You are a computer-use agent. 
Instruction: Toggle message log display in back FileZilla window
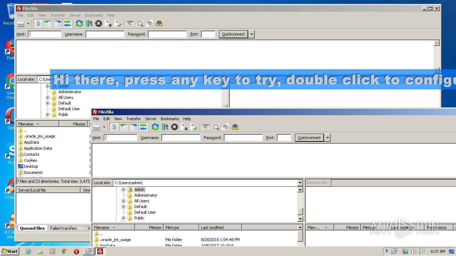[x=38, y=23]
